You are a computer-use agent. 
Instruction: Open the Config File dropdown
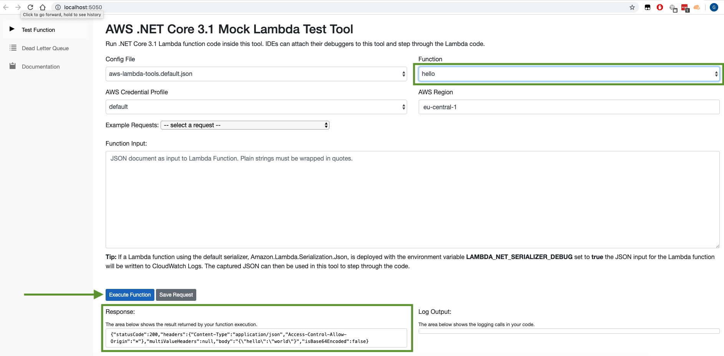point(256,74)
